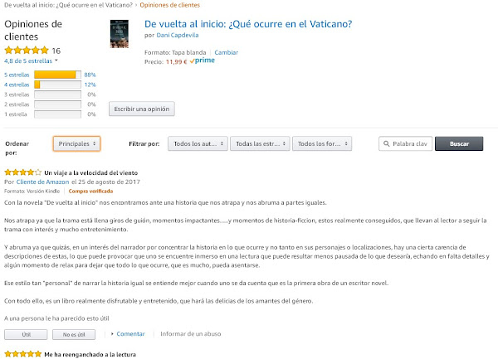The height and width of the screenshot is (359, 498).
Task: Open the Principales sort dropdown
Action: [76, 143]
